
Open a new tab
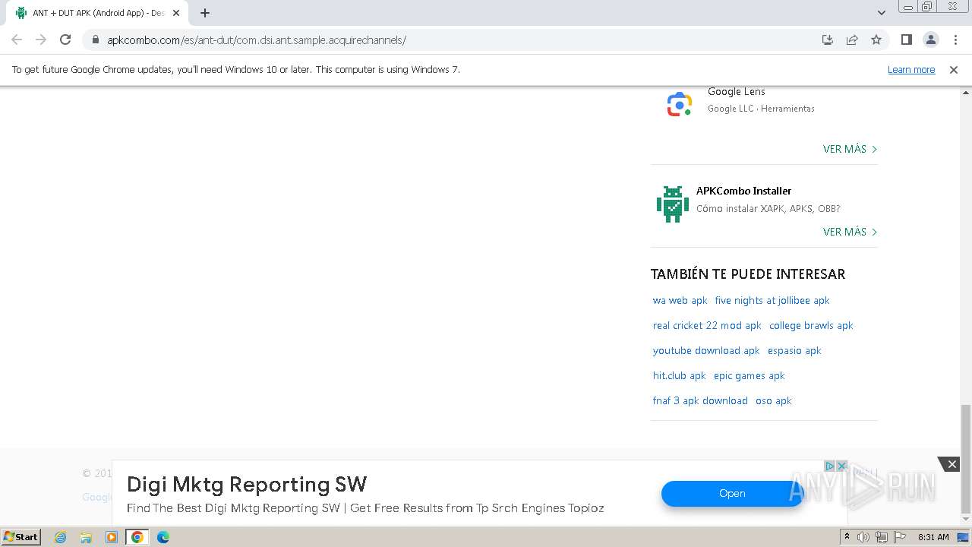[205, 13]
